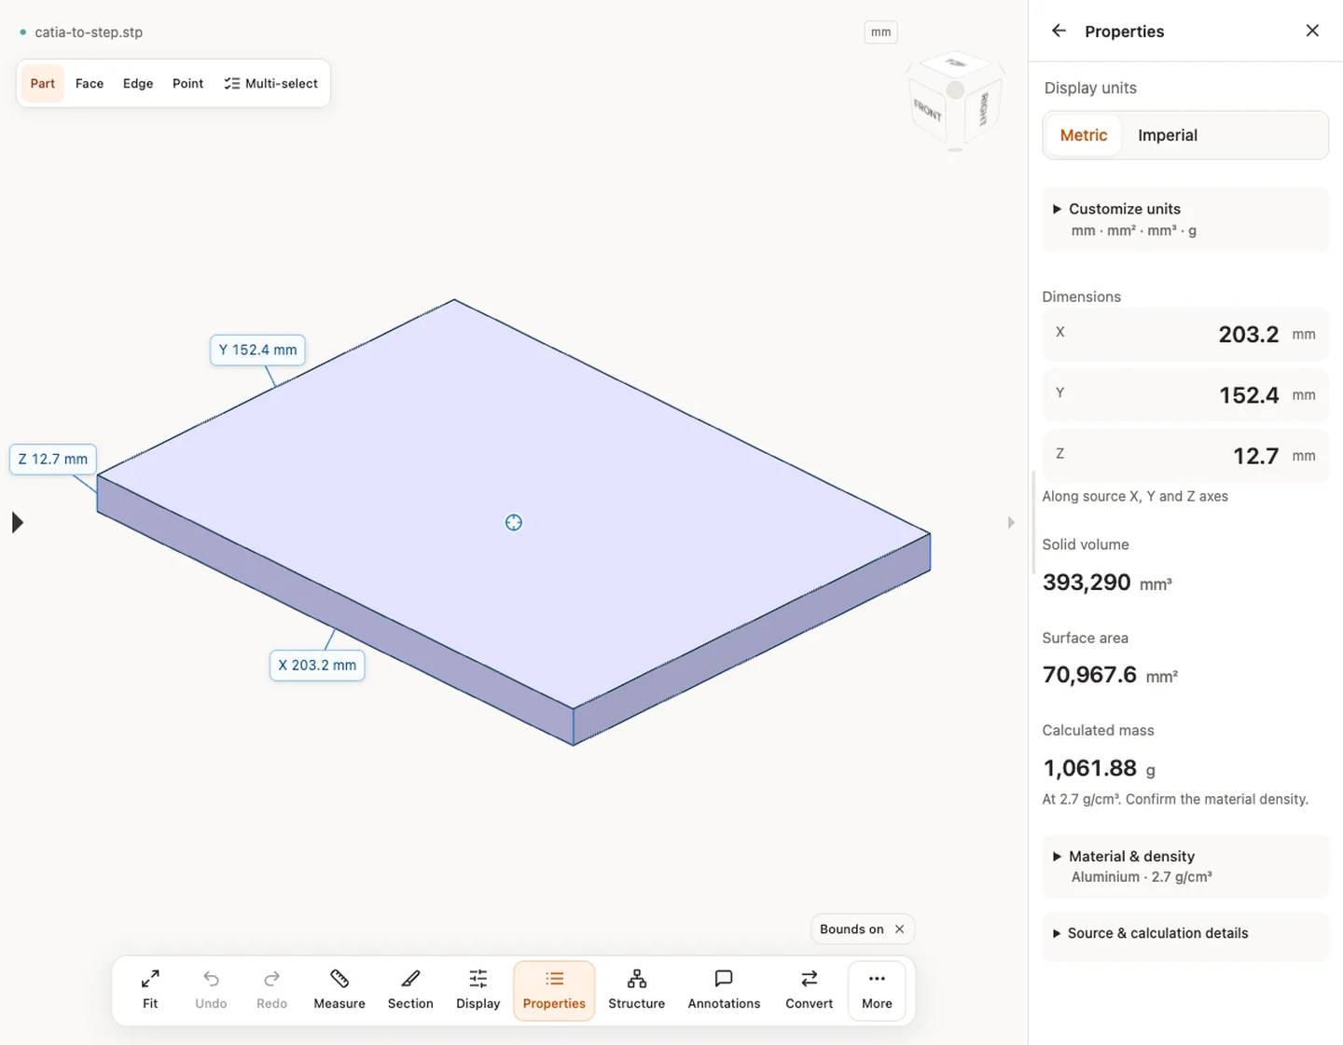The height and width of the screenshot is (1045, 1343).
Task: Click the solid volume value 393,290
Action: click(1087, 583)
